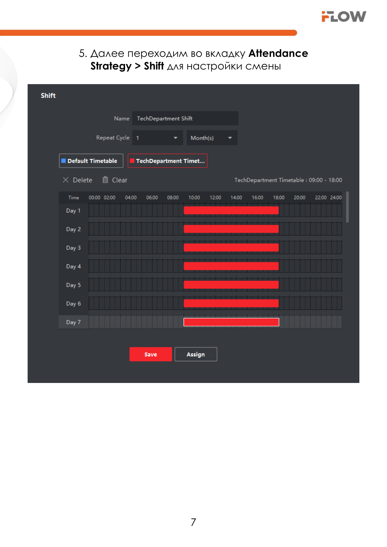
Task: Click the blue Default Timetable color square
Action: pos(64,161)
